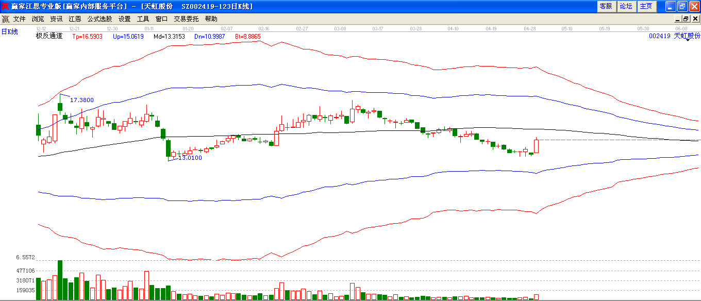Screen dimensions: 701x301
Task: Expand the triangle dropdown under 天虹股份
Action: 688,40
